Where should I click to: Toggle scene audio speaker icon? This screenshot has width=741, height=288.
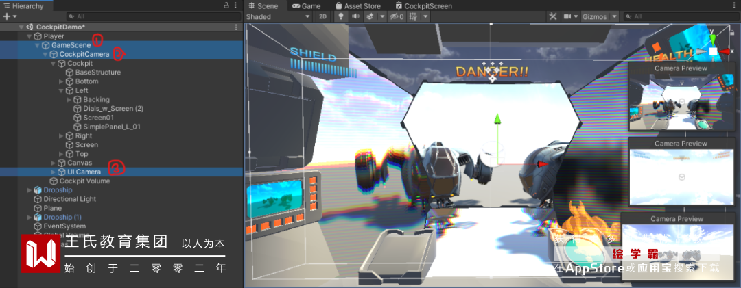tap(355, 16)
